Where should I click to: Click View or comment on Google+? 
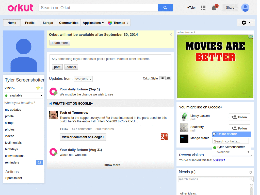[x=83, y=137]
